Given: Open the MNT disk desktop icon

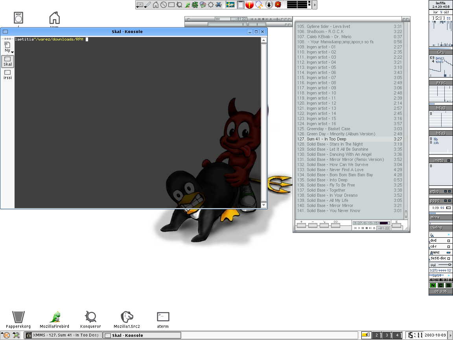Looking at the screenshot, I should point(18,19).
